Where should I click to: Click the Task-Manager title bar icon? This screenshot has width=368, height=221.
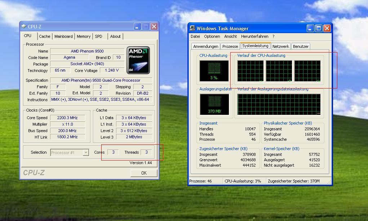[192, 28]
